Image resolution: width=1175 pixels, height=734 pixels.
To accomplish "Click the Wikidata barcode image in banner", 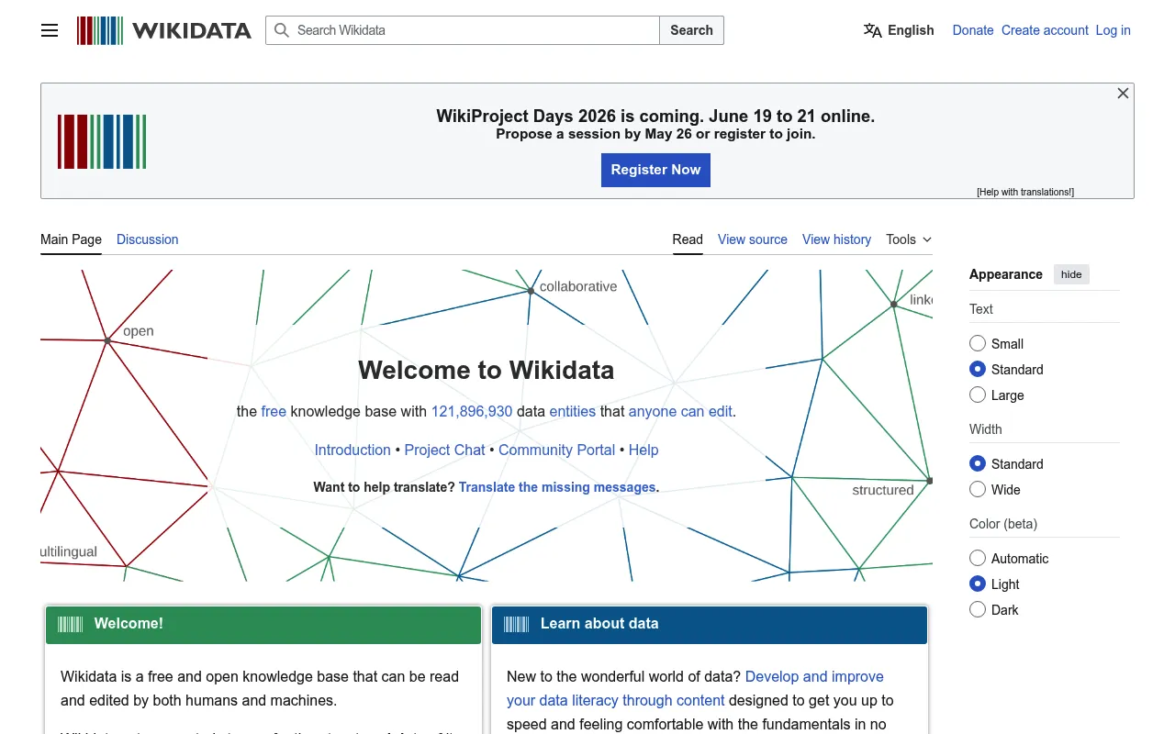I will pyautogui.click(x=102, y=141).
